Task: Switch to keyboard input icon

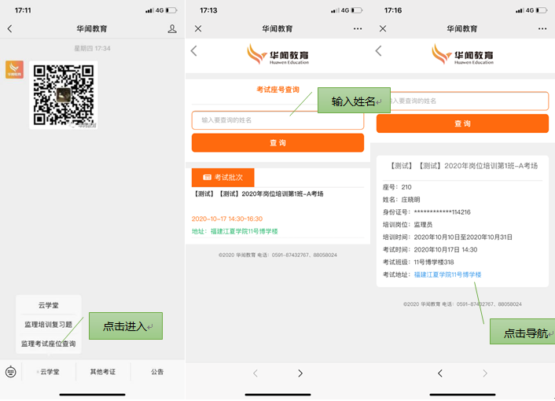Action: tap(10, 372)
